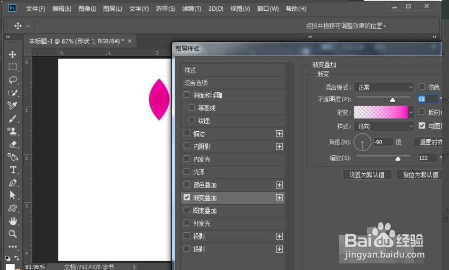Image resolution: width=449 pixels, height=270 pixels.
Task: Click the angle value field -90
Action: point(383,142)
